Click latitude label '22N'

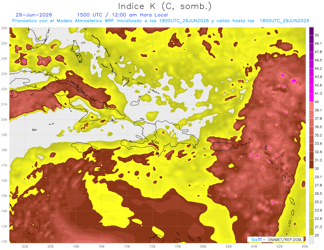click(4, 89)
